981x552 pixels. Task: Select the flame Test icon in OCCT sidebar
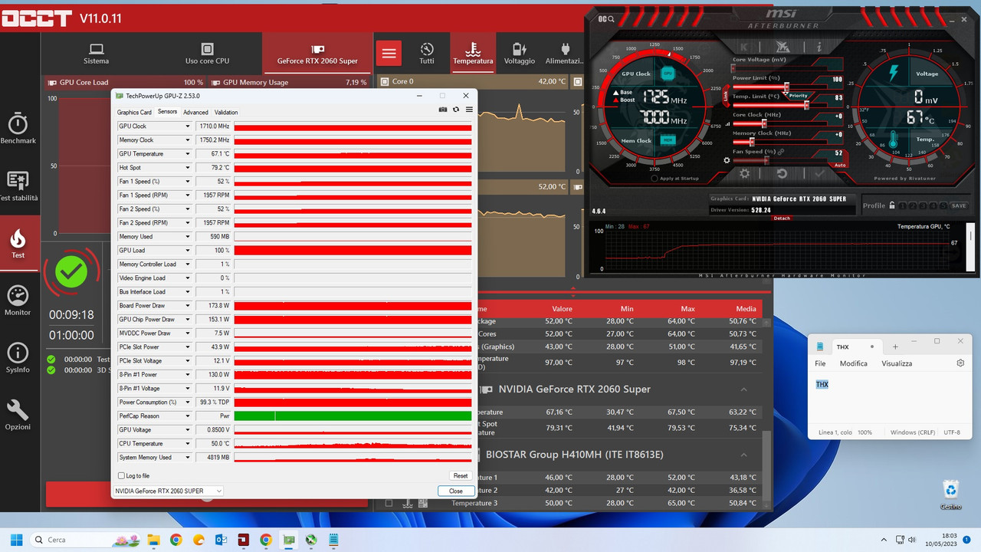tap(18, 243)
